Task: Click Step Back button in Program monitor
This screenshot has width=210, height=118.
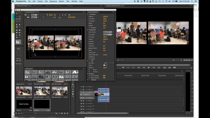Action: pos(144,68)
